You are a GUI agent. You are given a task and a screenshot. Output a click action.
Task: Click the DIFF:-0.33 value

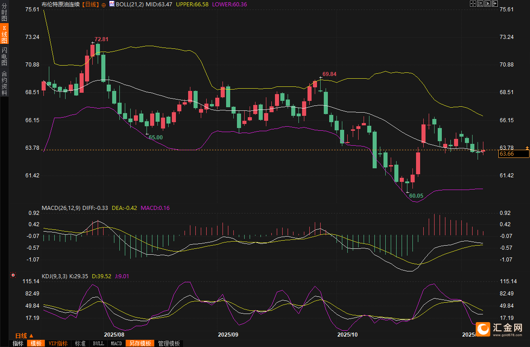[x=95, y=208]
